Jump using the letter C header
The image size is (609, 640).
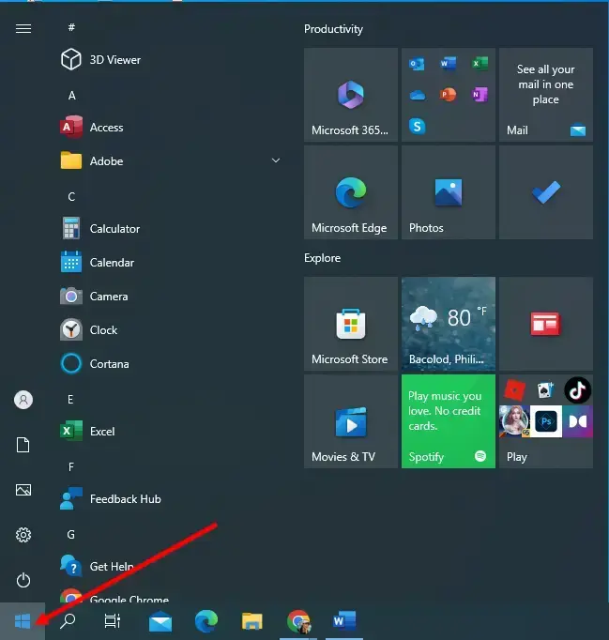[71, 196]
